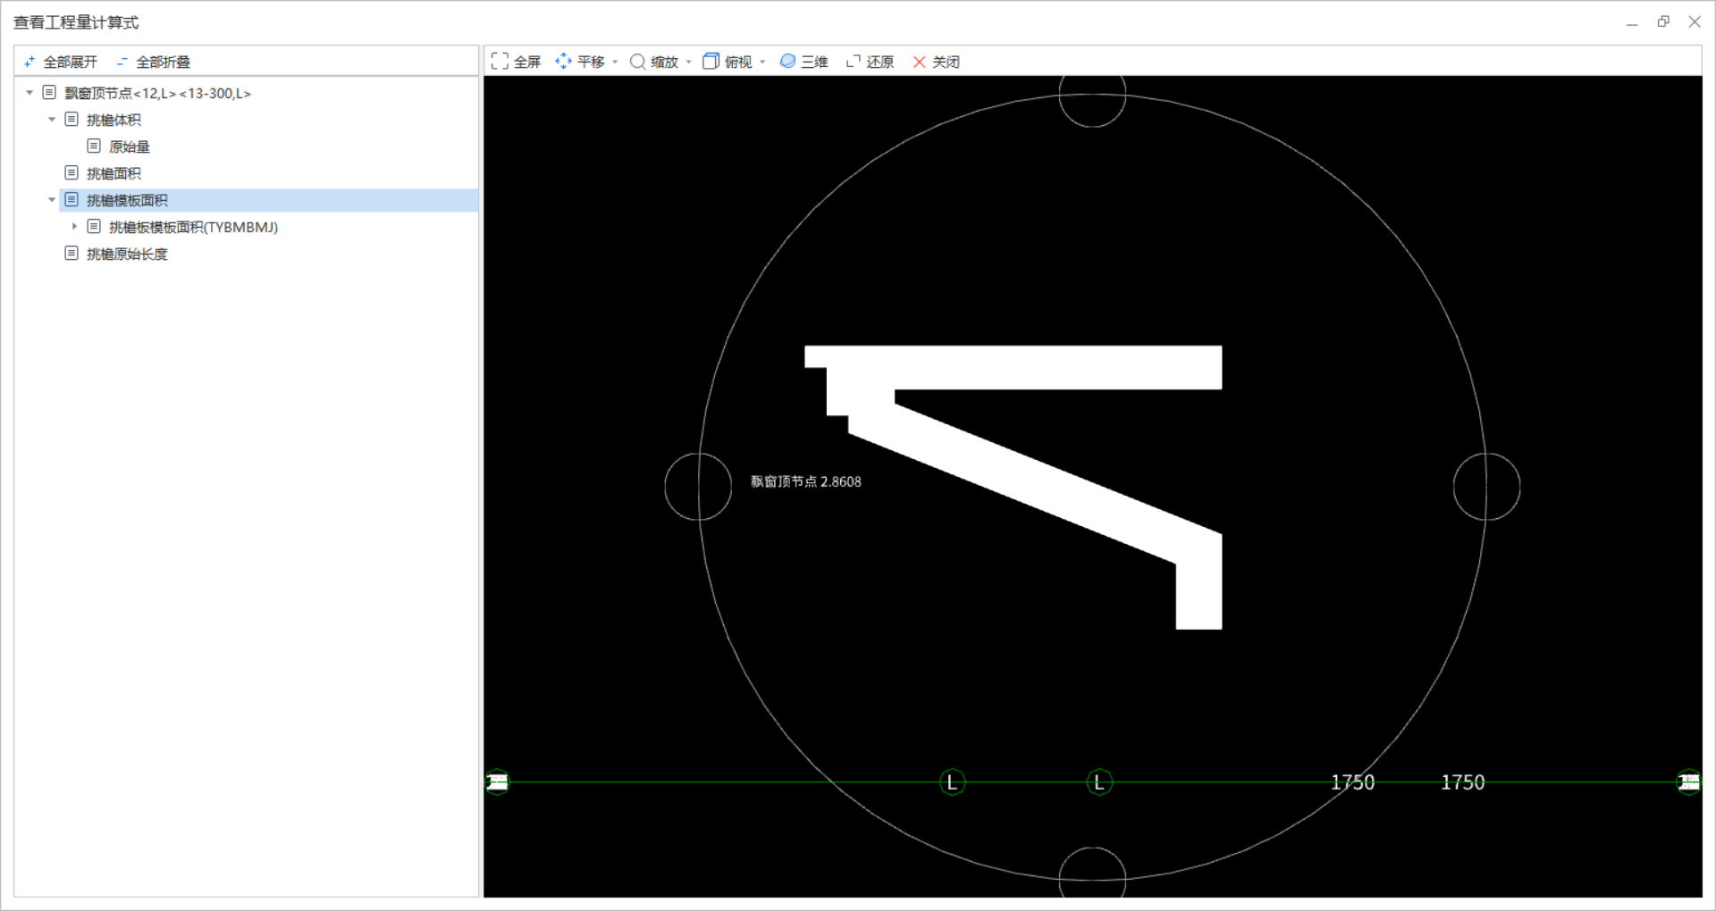Click the red 关闭 close icon
Image resolution: width=1716 pixels, height=911 pixels.
919,62
